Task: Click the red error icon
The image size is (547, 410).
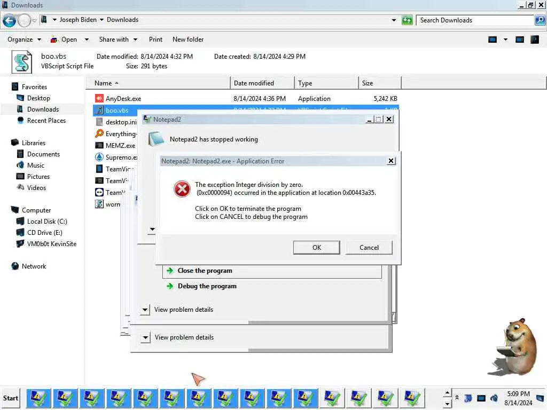Action: (182, 189)
